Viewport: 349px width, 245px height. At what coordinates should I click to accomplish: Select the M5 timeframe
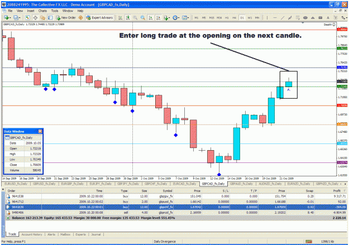204,17
